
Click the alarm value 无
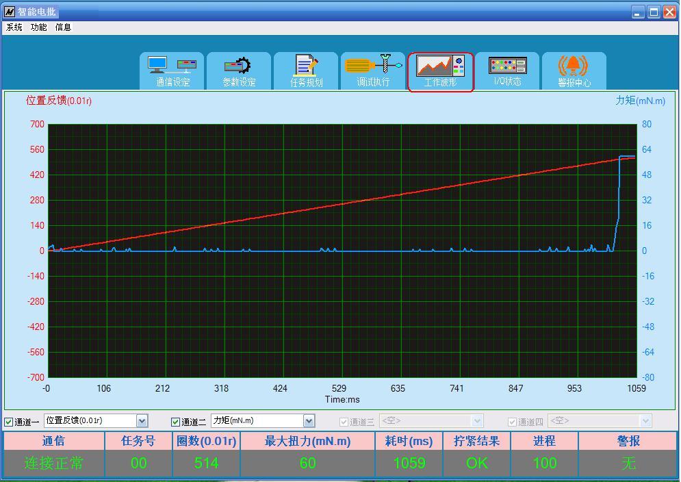[628, 464]
